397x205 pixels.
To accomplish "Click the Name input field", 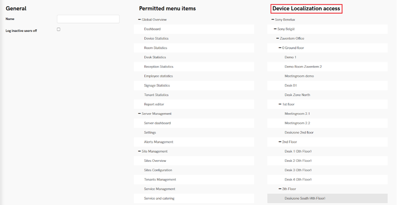I will [88, 19].
